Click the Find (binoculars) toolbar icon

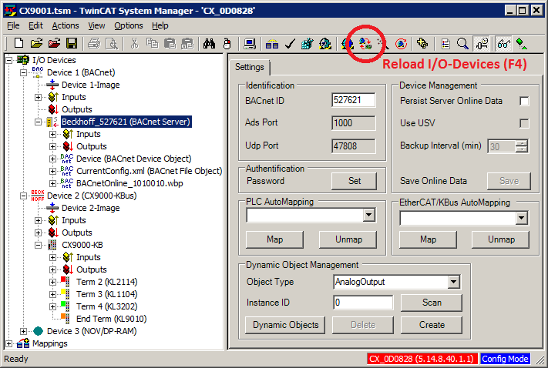coord(209,44)
